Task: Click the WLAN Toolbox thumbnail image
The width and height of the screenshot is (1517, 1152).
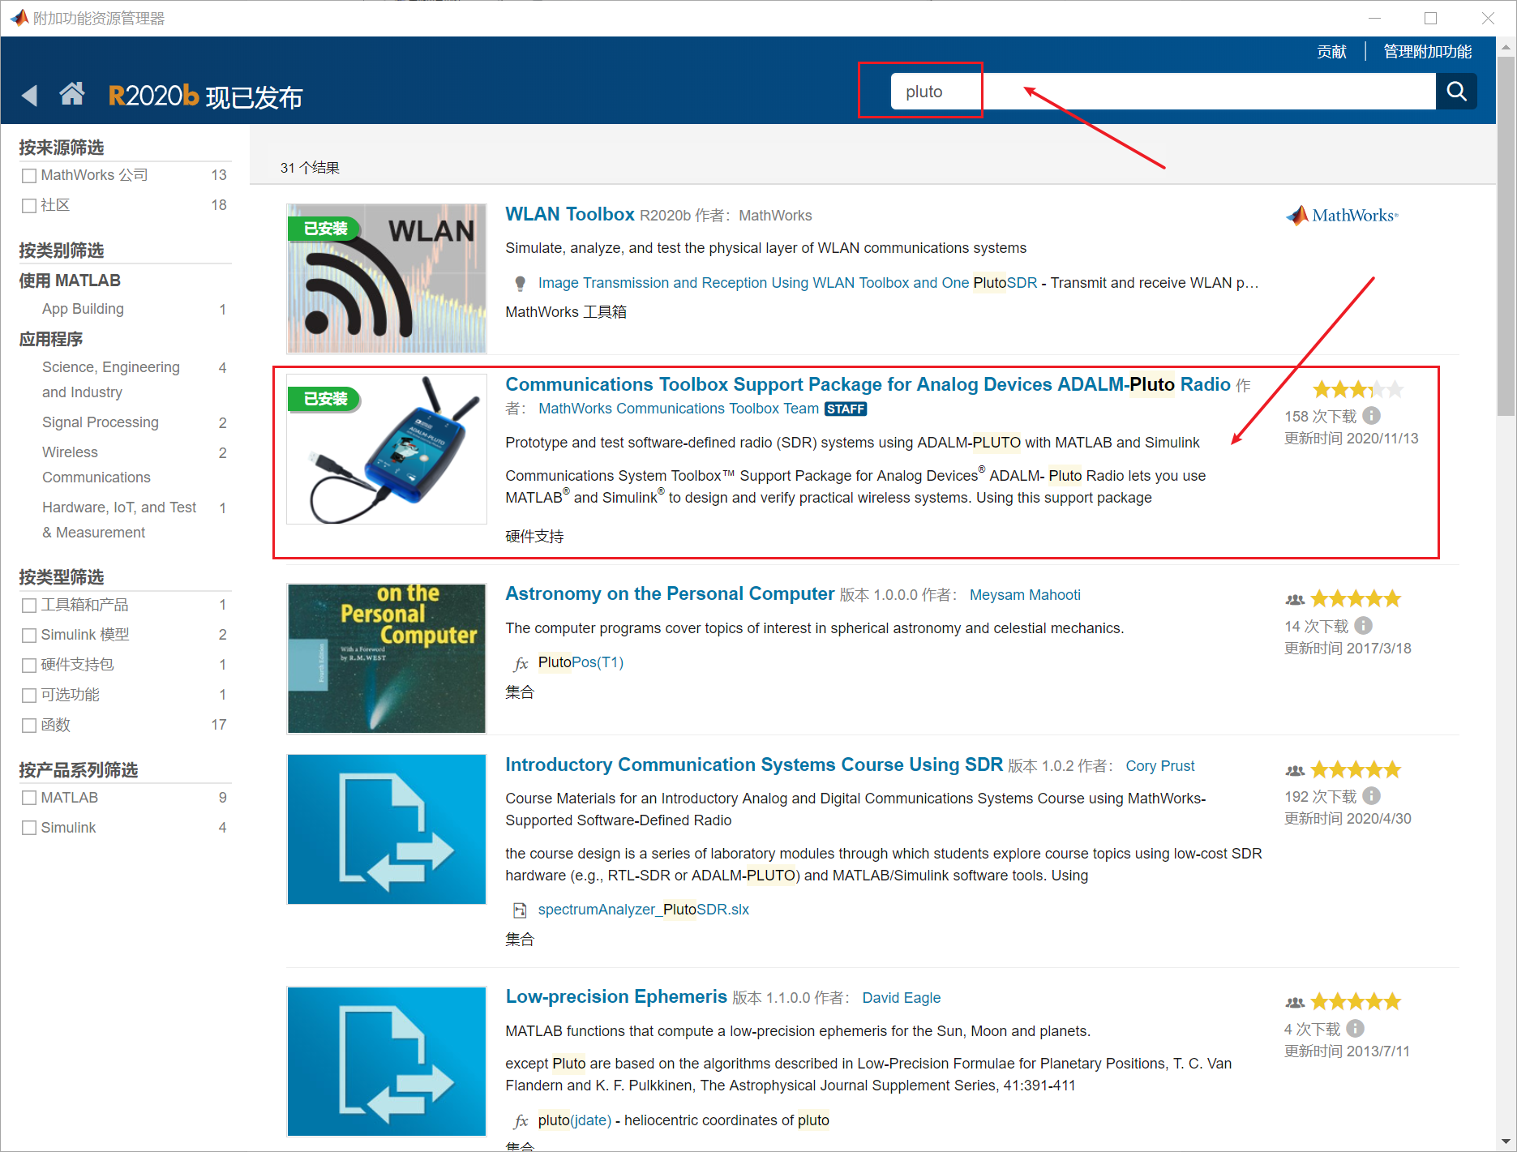Action: [x=387, y=278]
